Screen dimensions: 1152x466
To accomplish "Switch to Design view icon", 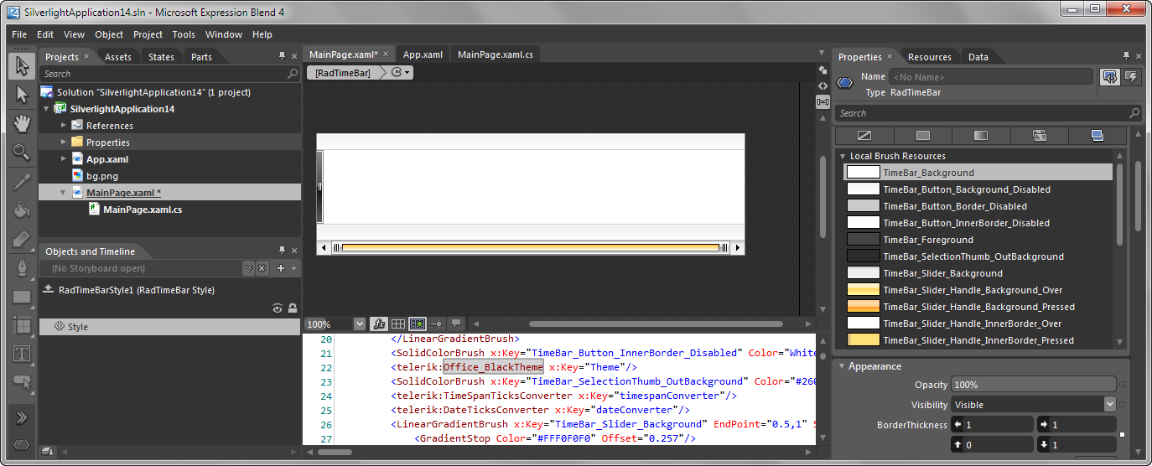I will pyautogui.click(x=822, y=70).
